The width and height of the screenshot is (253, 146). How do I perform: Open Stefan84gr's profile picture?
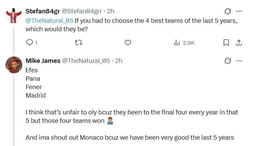[14, 15]
